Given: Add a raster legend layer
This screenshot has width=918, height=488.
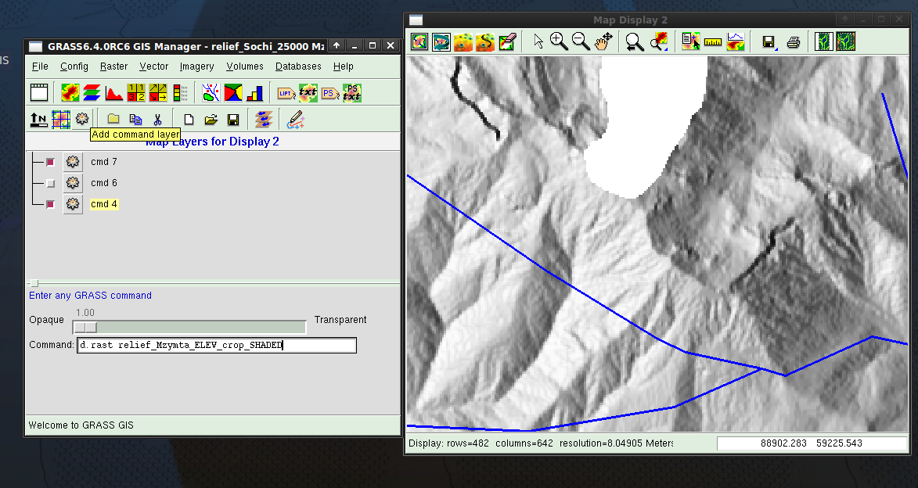Looking at the screenshot, I should [x=181, y=94].
